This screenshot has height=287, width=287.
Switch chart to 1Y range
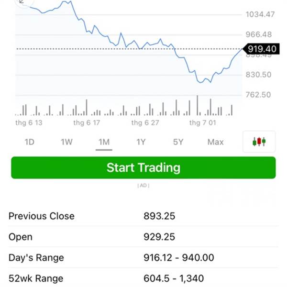[x=141, y=142]
